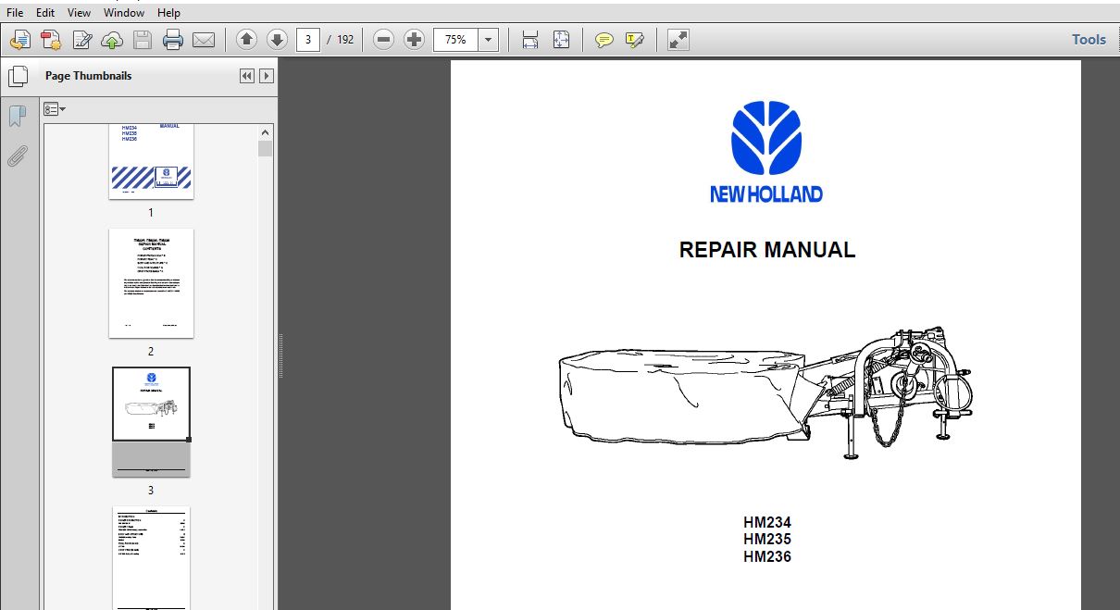The width and height of the screenshot is (1120, 610).
Task: Click the Edit/Sign document toolbar icon
Action: [x=82, y=40]
